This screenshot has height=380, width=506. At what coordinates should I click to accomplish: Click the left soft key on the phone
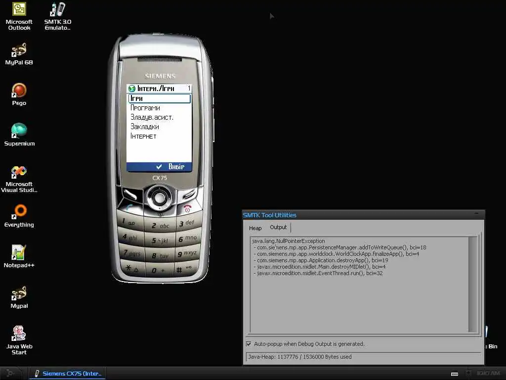130,194
